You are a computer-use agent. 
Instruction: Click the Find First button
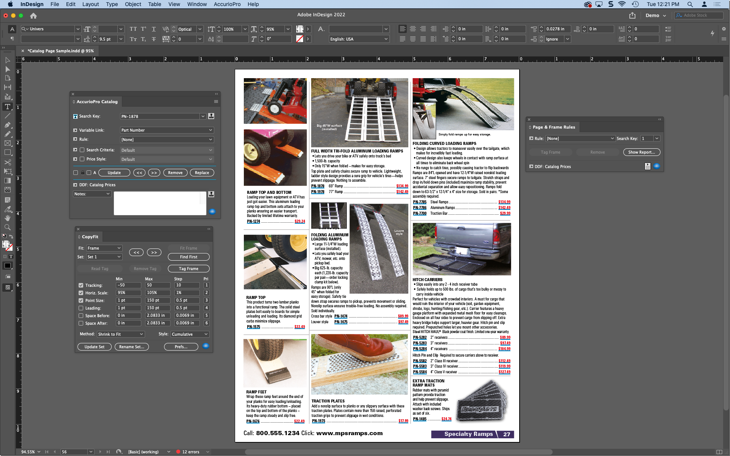pos(188,257)
